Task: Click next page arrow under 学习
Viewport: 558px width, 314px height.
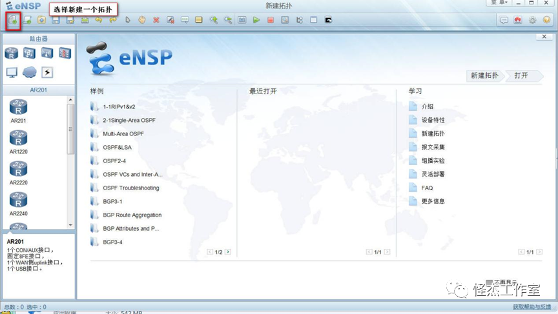Action: coord(539,252)
